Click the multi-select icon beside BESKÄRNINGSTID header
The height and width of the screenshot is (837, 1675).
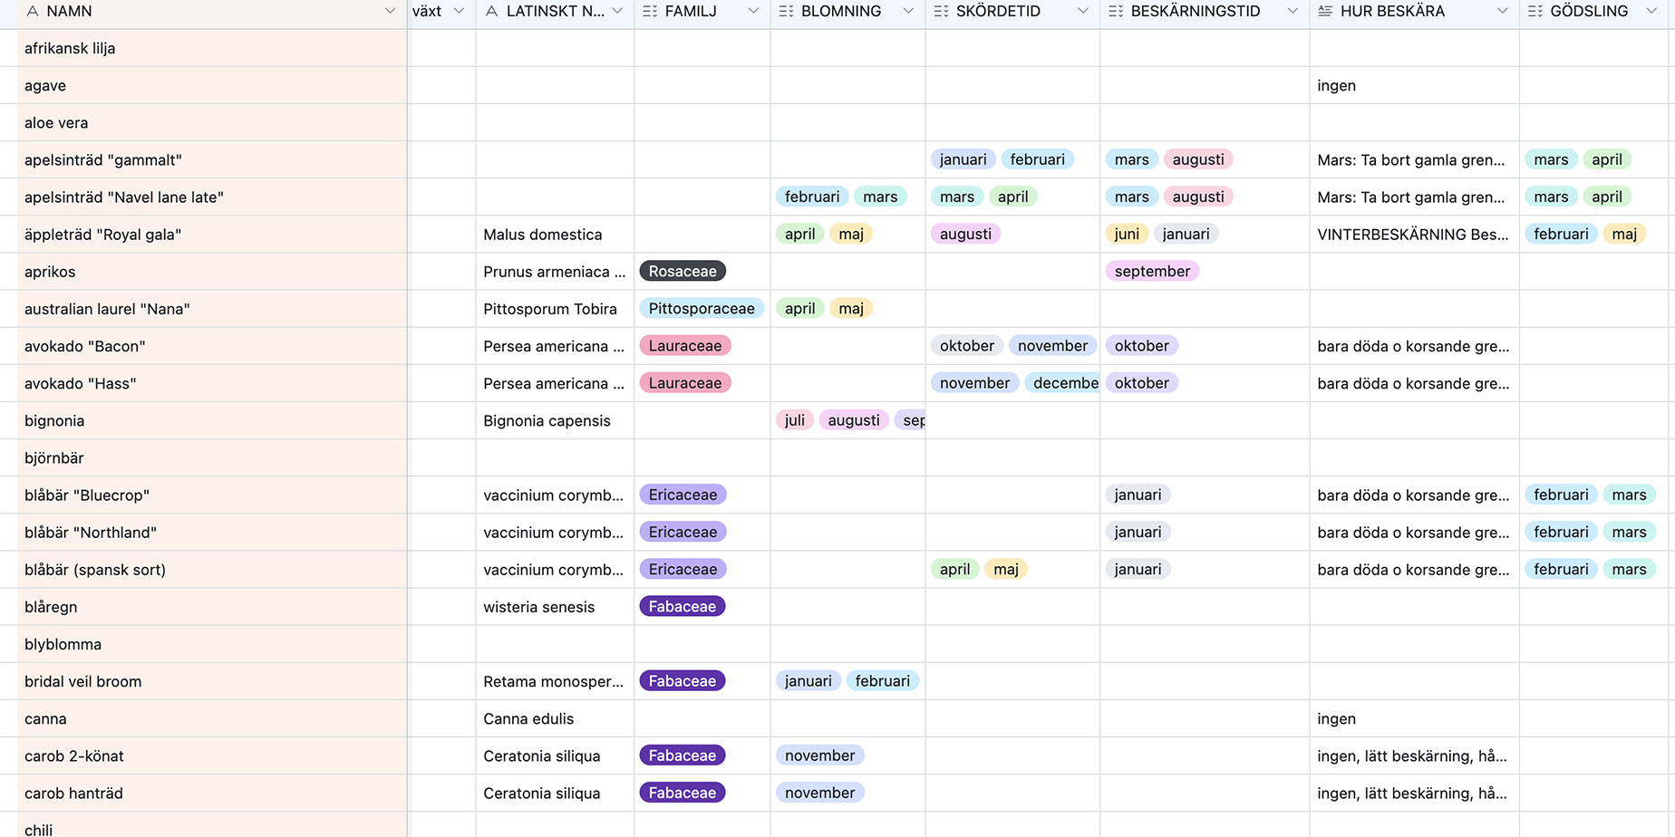click(x=1116, y=11)
